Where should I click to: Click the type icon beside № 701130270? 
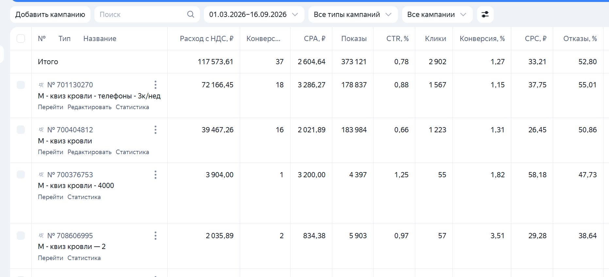pos(41,85)
